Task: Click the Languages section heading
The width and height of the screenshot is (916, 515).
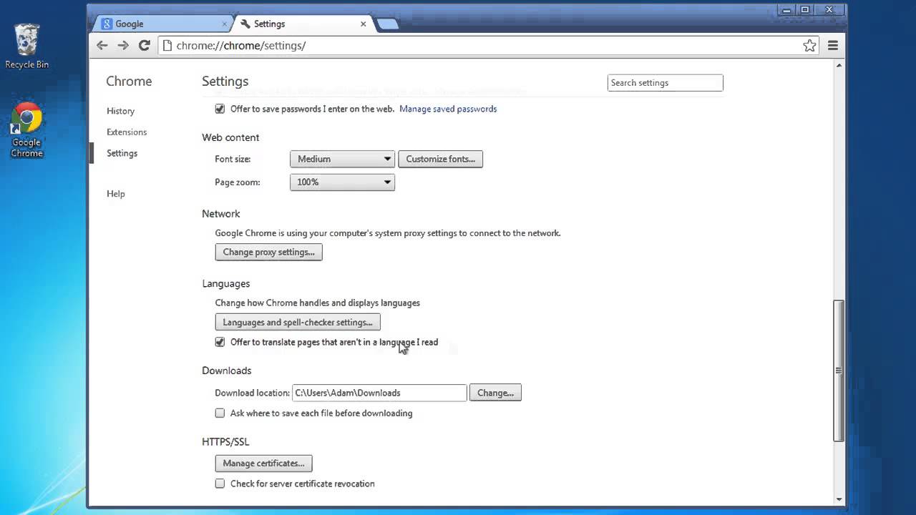Action: (226, 284)
